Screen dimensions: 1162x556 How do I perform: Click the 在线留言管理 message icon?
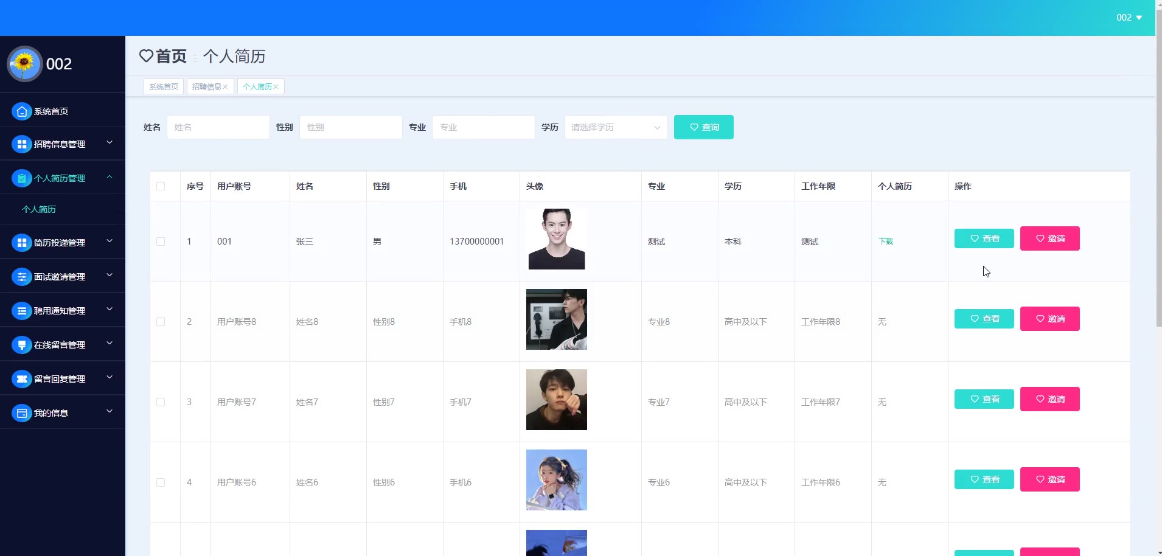[22, 345]
